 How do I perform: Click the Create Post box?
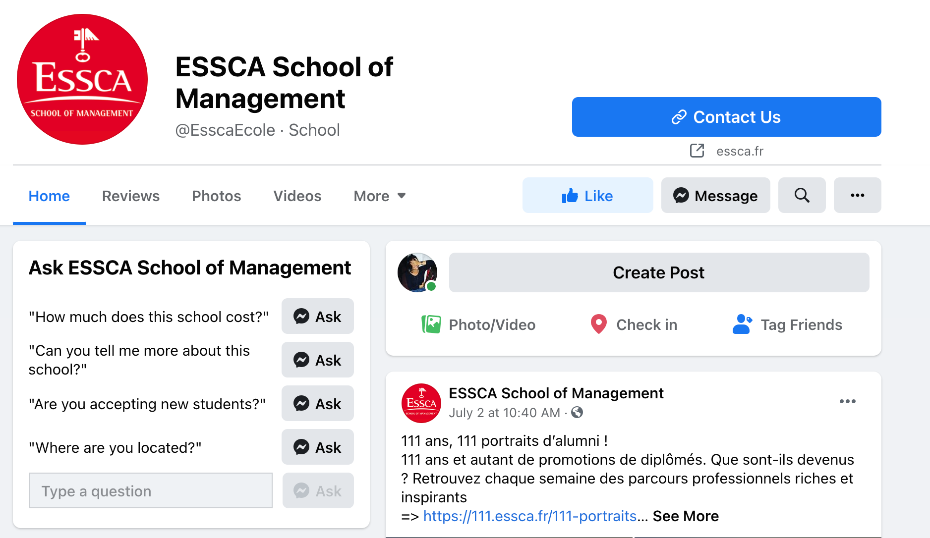[x=659, y=272]
